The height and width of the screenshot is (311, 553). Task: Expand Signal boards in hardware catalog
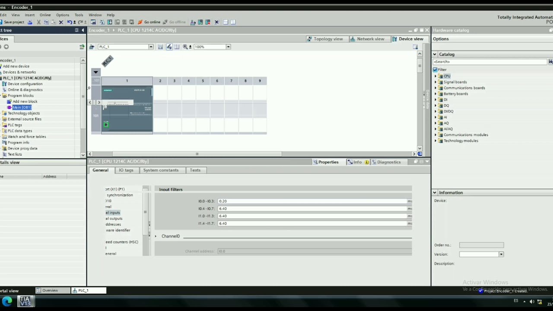point(435,82)
